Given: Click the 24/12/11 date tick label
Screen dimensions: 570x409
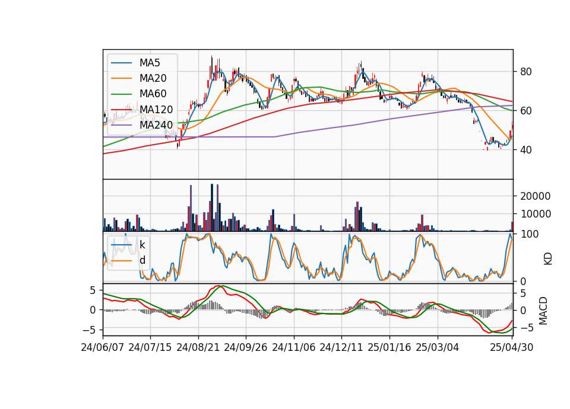Looking at the screenshot, I should (341, 347).
